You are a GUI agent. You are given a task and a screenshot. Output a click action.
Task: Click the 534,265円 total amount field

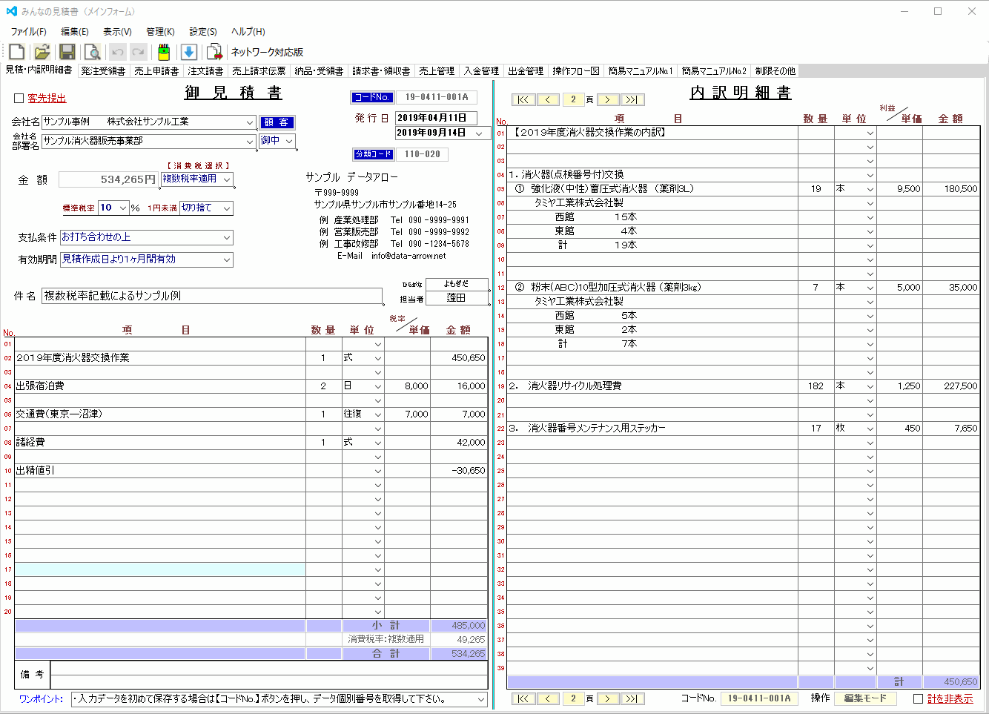(x=108, y=179)
